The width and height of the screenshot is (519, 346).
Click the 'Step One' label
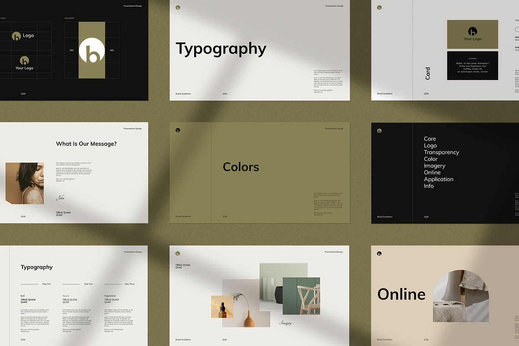[x=46, y=284]
